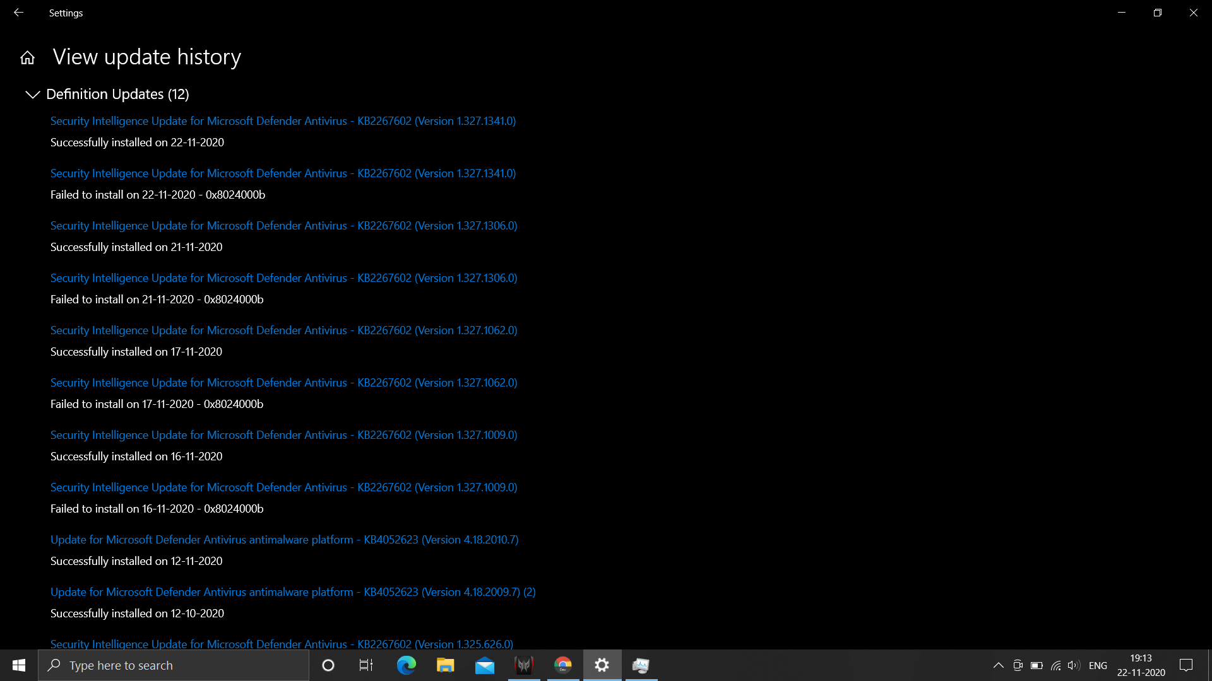
Task: Select the 'Failed to install on 22-11-2020 - 0x8024000b' text
Action: coord(158,195)
